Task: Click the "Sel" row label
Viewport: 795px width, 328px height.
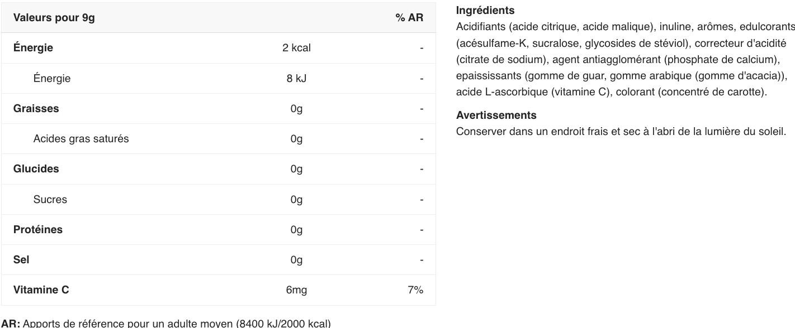Action: 21,260
